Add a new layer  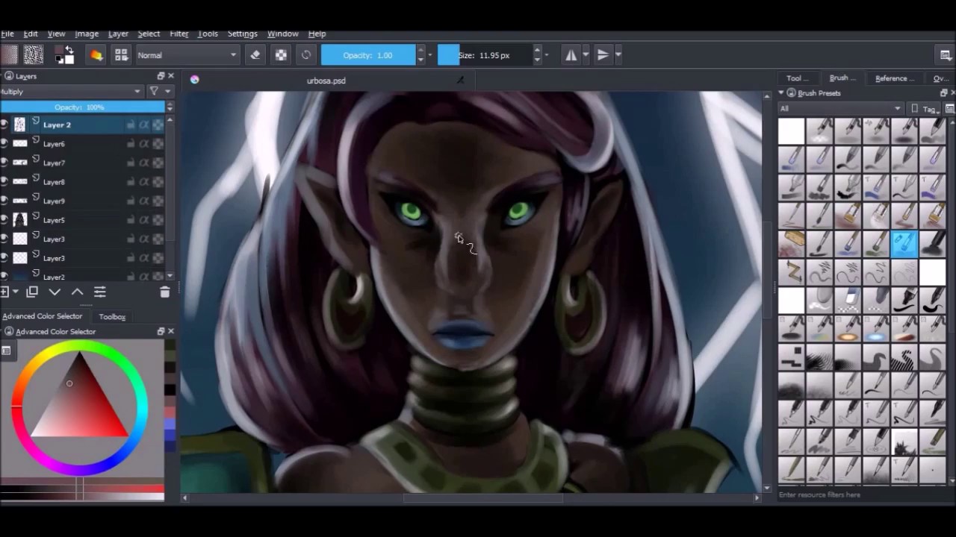[4, 292]
